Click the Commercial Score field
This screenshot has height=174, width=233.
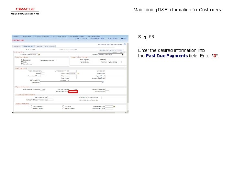click(42, 76)
